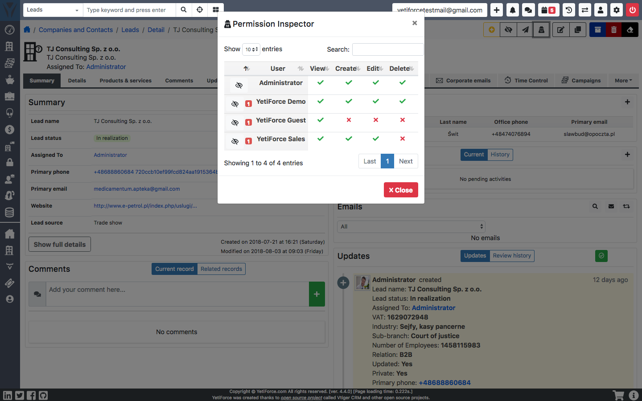Image resolution: width=642 pixels, height=401 pixels.
Task: Click the duplicate record icon
Action: (577, 30)
